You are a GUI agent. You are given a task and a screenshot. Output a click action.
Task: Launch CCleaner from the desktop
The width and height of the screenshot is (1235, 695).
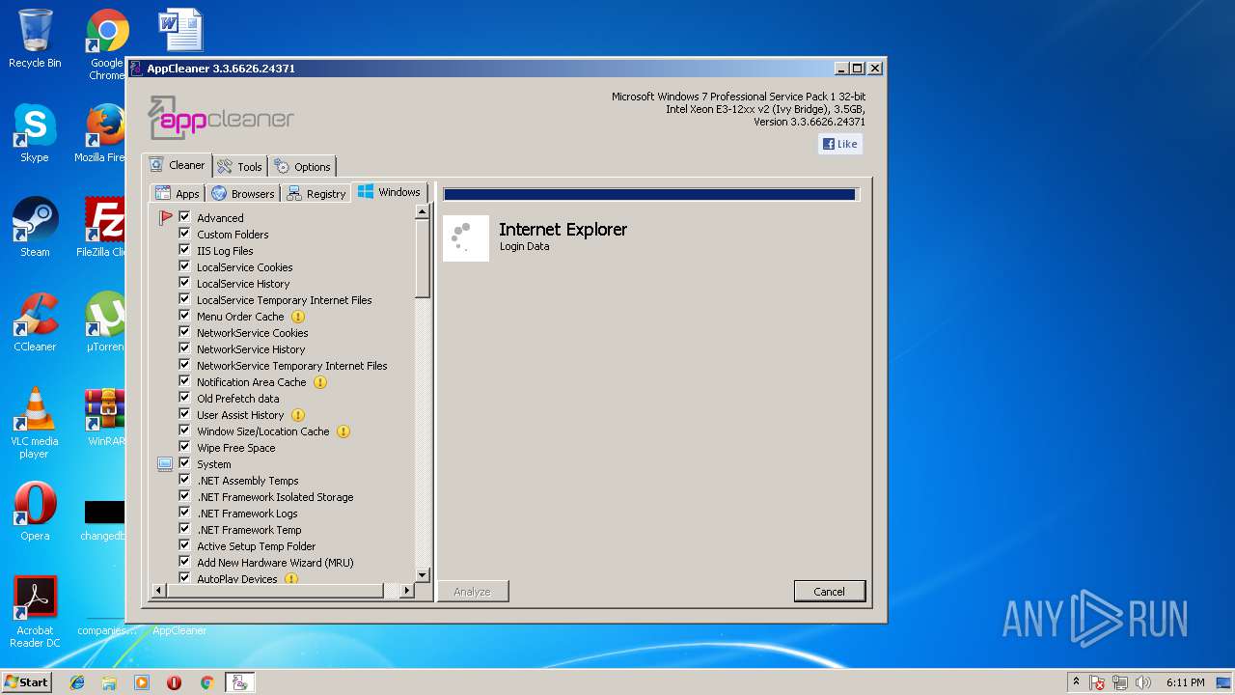pyautogui.click(x=35, y=322)
